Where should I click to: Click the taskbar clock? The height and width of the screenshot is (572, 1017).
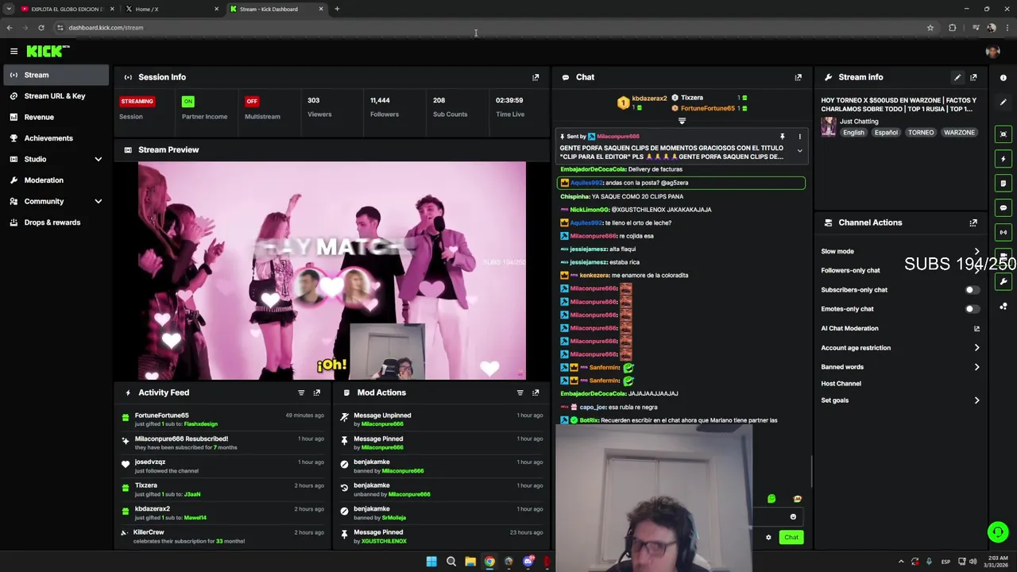click(996, 562)
